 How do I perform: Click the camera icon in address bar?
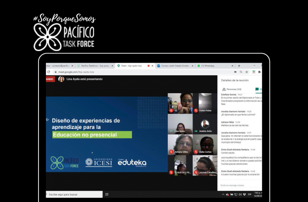(235, 72)
